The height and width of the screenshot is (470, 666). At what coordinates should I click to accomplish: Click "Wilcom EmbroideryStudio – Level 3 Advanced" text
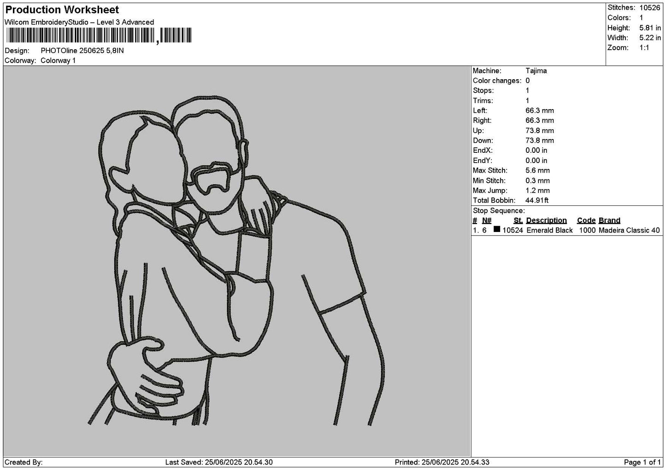(79, 22)
